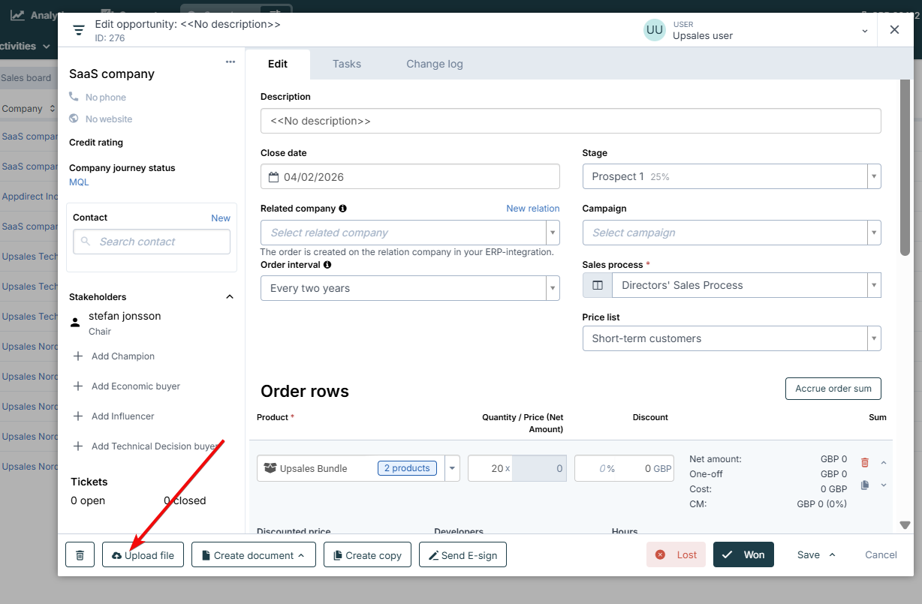Image resolution: width=922 pixels, height=604 pixels.
Task: Open the user selector dropdown chevron
Action: pyautogui.click(x=865, y=31)
